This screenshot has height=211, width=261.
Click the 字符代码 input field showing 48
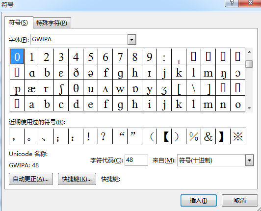coord(136,160)
